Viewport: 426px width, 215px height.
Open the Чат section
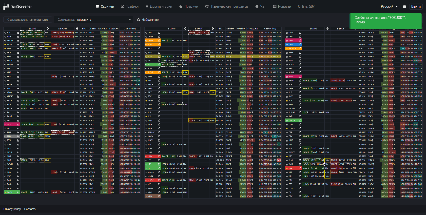click(260, 6)
